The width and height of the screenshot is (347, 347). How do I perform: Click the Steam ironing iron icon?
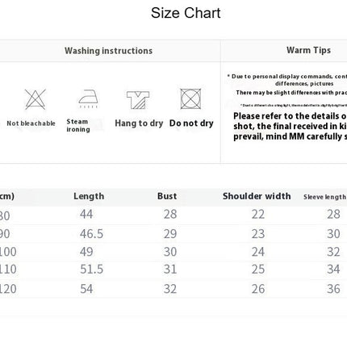point(88,98)
